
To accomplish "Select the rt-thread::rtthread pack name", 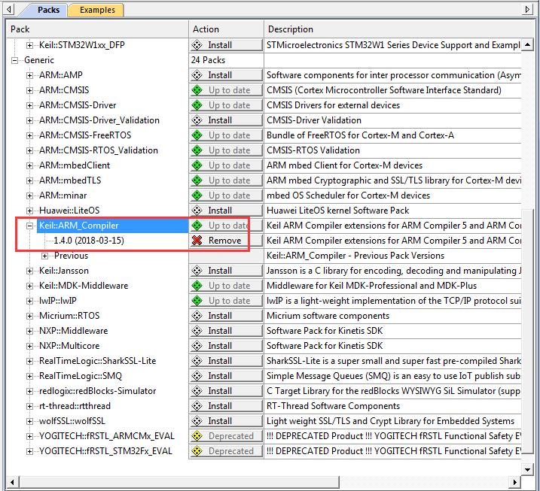I will 75,406.
